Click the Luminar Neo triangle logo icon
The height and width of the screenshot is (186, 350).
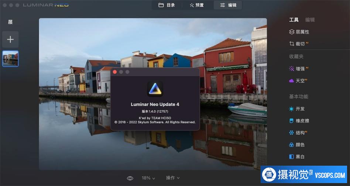click(x=155, y=89)
